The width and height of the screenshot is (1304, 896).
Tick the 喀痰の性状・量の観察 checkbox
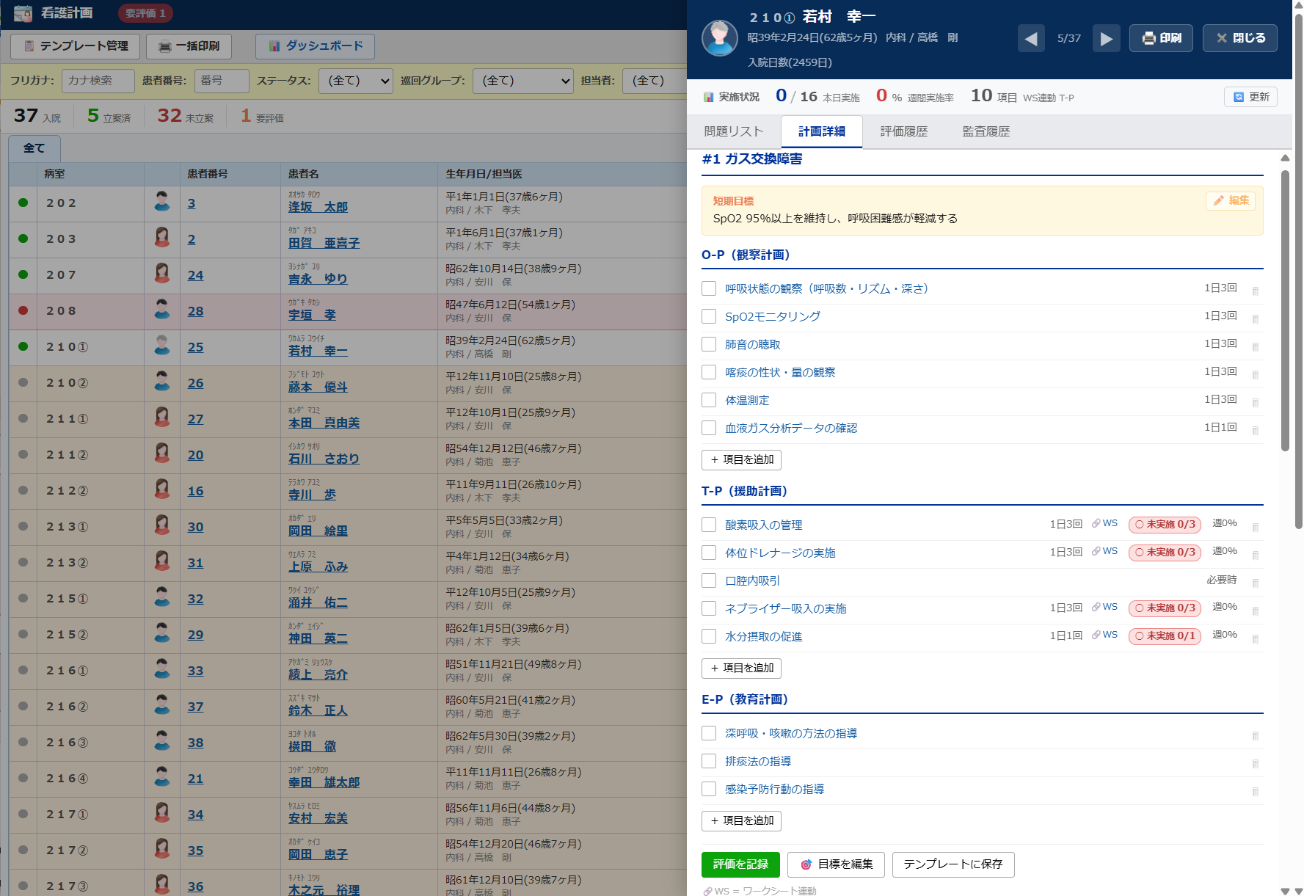tap(709, 372)
